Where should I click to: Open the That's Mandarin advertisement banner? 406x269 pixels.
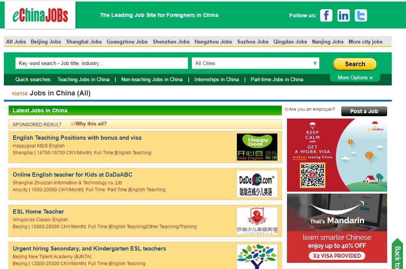[337, 228]
